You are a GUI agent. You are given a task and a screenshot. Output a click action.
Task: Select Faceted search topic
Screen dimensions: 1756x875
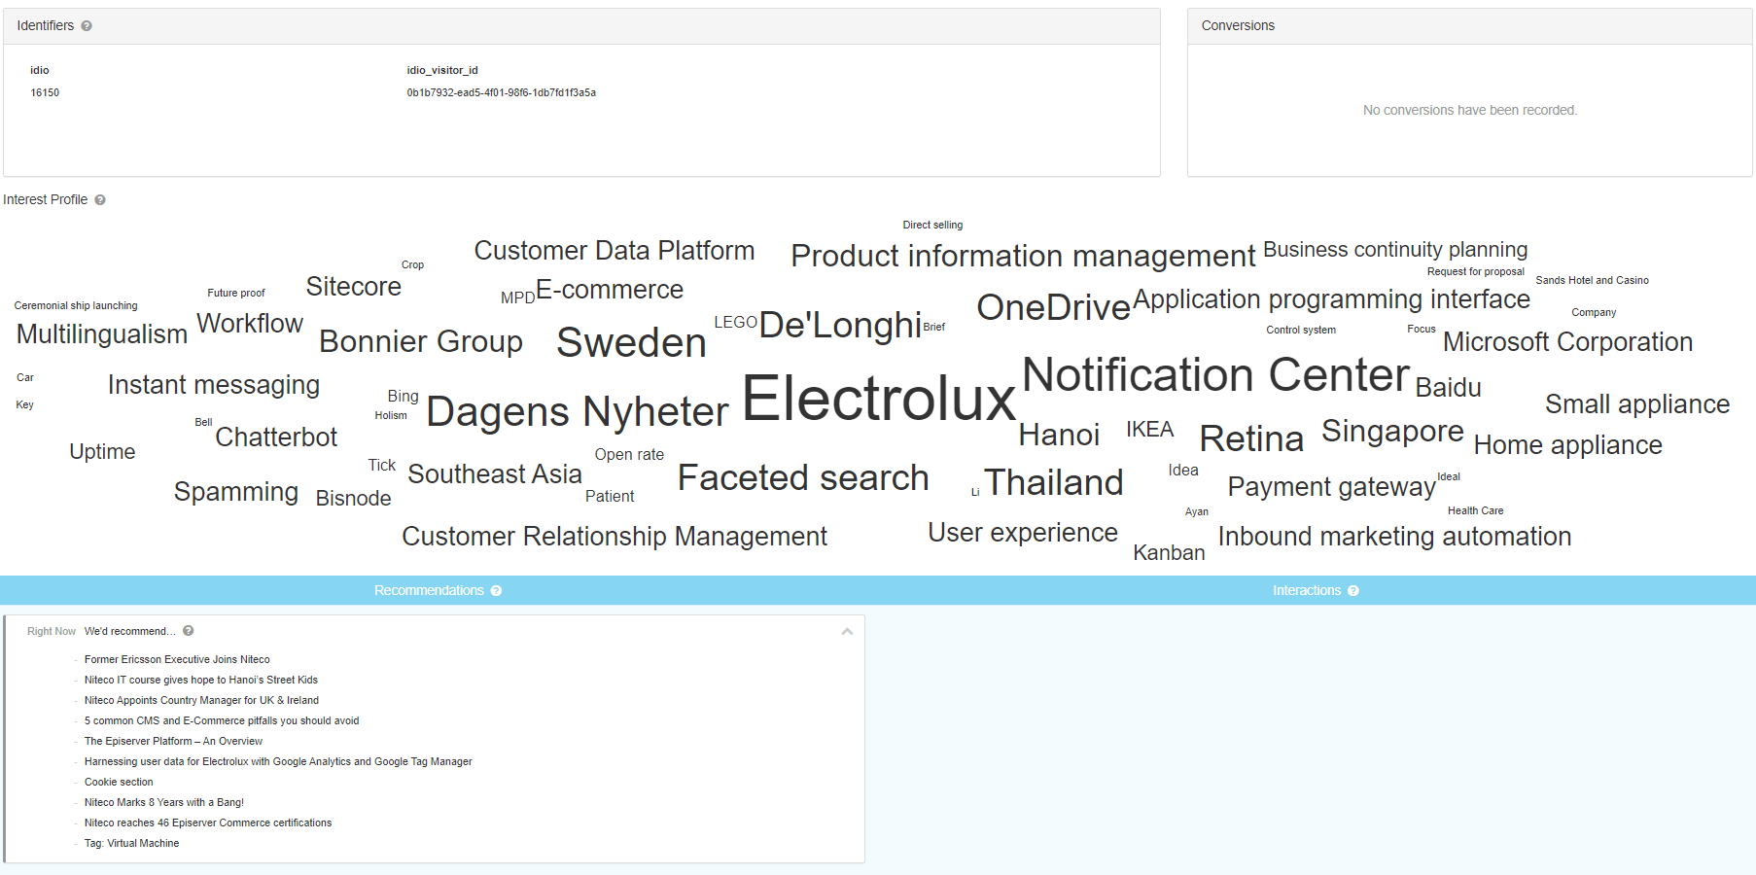(x=803, y=478)
